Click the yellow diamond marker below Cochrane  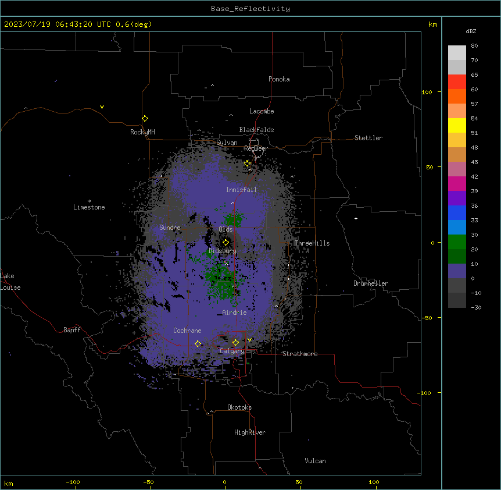[198, 344]
